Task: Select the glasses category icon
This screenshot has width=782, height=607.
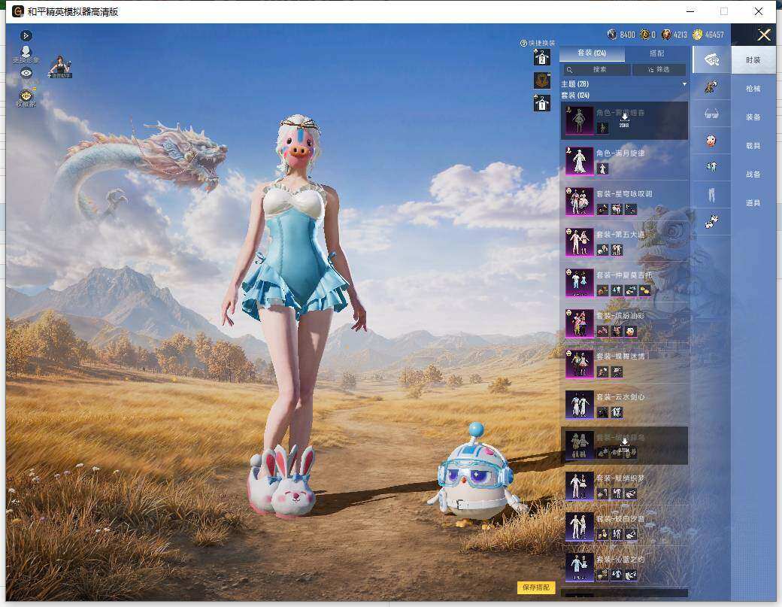Action: pos(711,114)
